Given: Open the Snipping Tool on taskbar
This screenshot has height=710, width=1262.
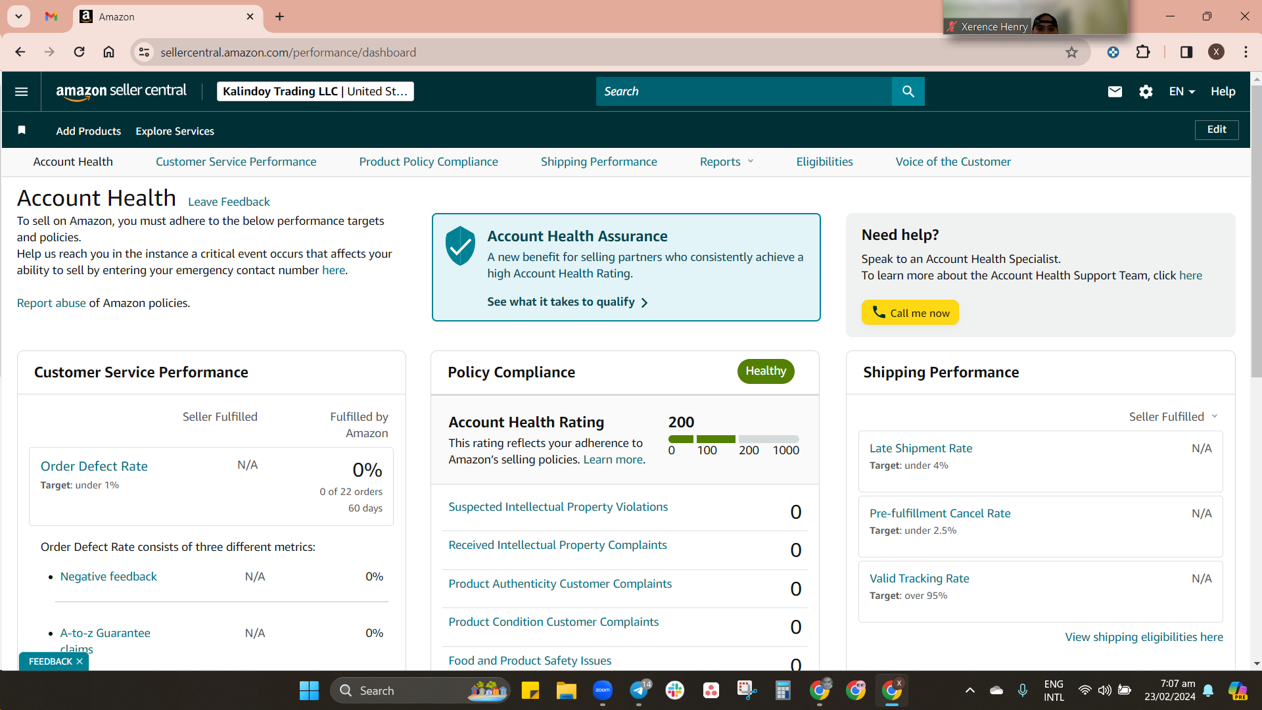Looking at the screenshot, I should pyautogui.click(x=747, y=690).
